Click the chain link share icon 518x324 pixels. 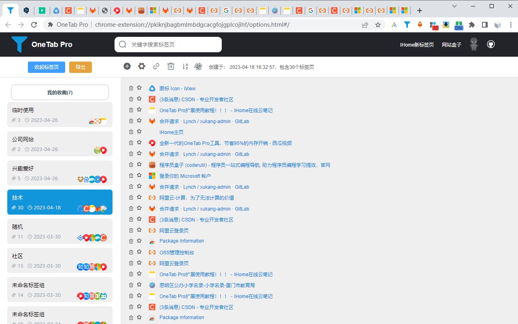click(x=156, y=66)
